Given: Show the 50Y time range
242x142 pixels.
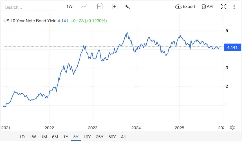Looking at the screenshot, I should pyautogui.click(x=112, y=137).
